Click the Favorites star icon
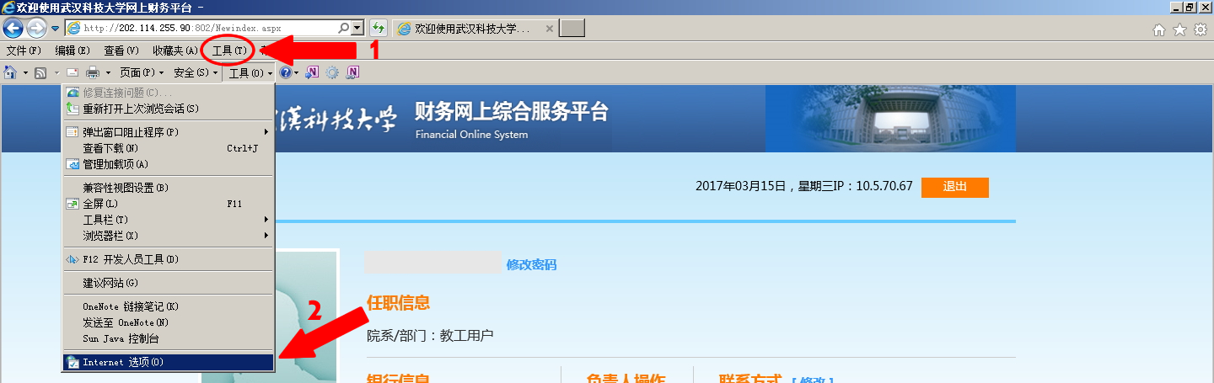Viewport: 1214px width, 383px height. 1179,29
